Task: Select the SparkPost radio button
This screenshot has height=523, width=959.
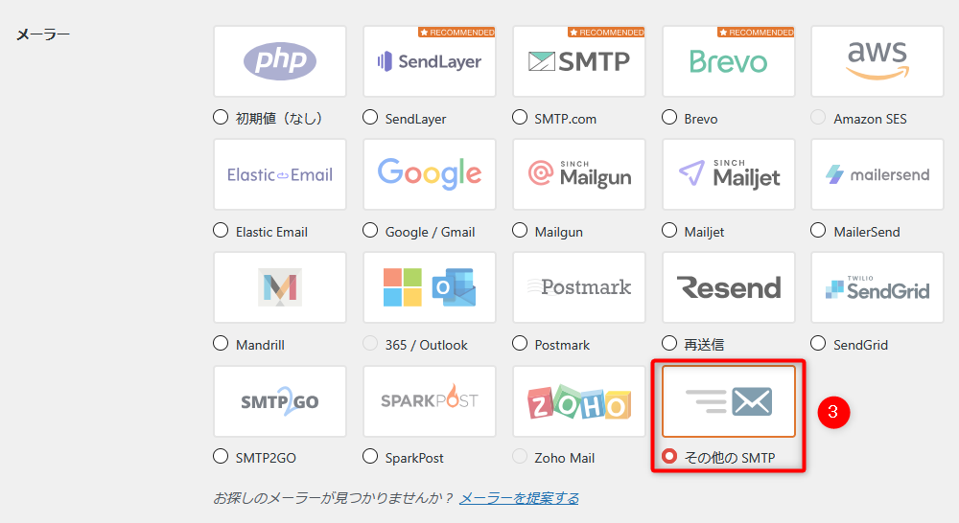Action: 370,456
